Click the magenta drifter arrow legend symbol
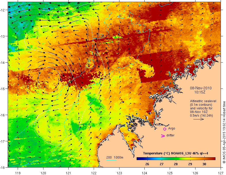The image size is (226, 175). [x=163, y=136]
